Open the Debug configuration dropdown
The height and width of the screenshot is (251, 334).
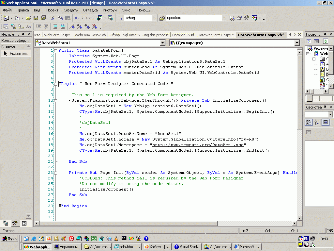pos(154,18)
